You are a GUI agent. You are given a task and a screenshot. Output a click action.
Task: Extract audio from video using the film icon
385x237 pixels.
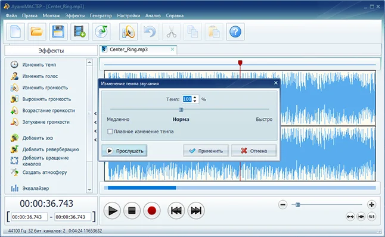[79, 32]
